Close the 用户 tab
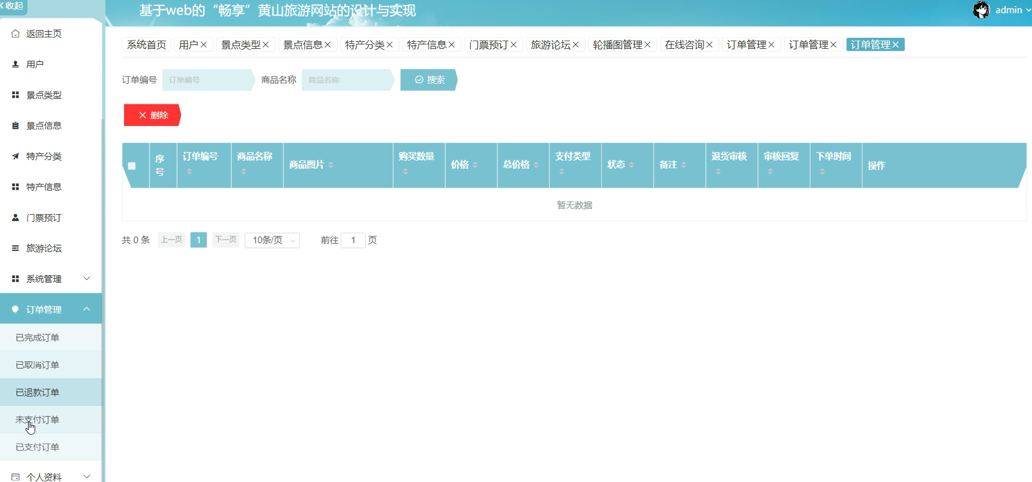Viewport: 1032px width, 482px height. coord(204,44)
